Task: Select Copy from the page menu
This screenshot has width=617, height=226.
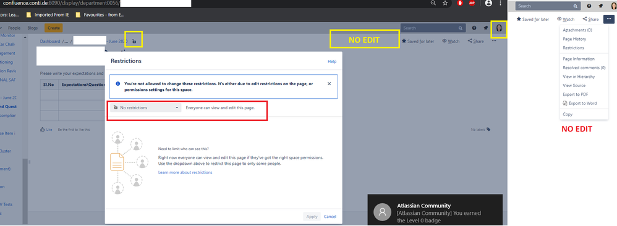Action: [x=568, y=114]
